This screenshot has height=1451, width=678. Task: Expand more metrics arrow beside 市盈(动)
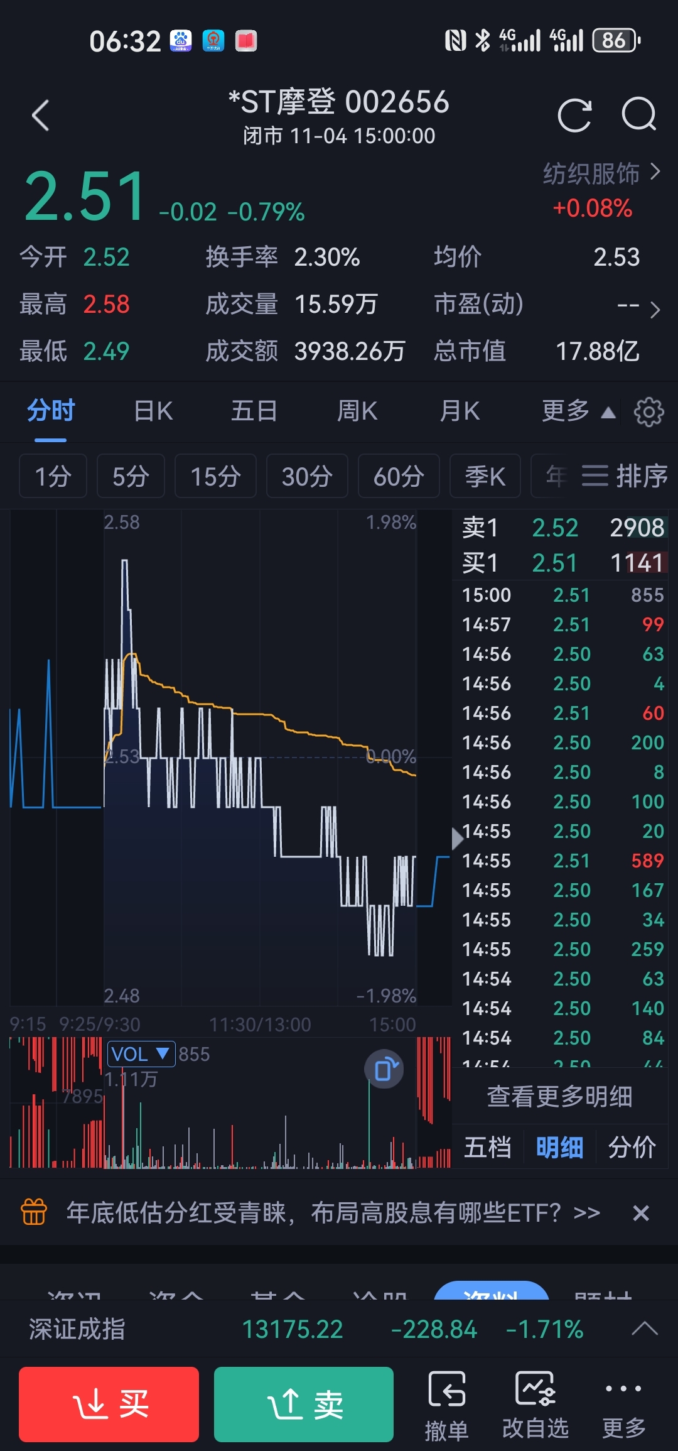(655, 310)
